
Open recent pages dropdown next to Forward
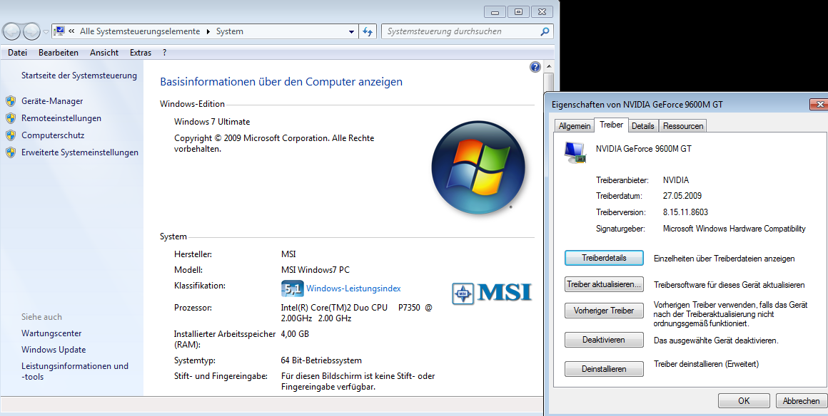(46, 32)
